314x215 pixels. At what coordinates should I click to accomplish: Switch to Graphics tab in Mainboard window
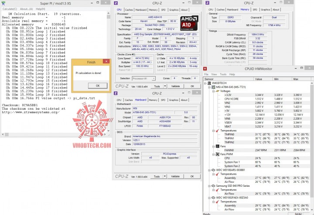pyautogui.click(x=174, y=100)
